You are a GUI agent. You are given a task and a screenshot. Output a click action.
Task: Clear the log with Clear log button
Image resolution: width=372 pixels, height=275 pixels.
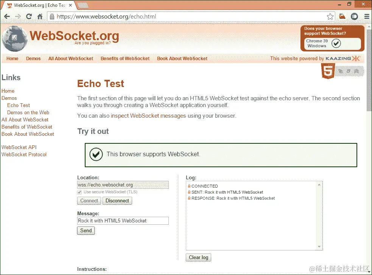[198, 258]
